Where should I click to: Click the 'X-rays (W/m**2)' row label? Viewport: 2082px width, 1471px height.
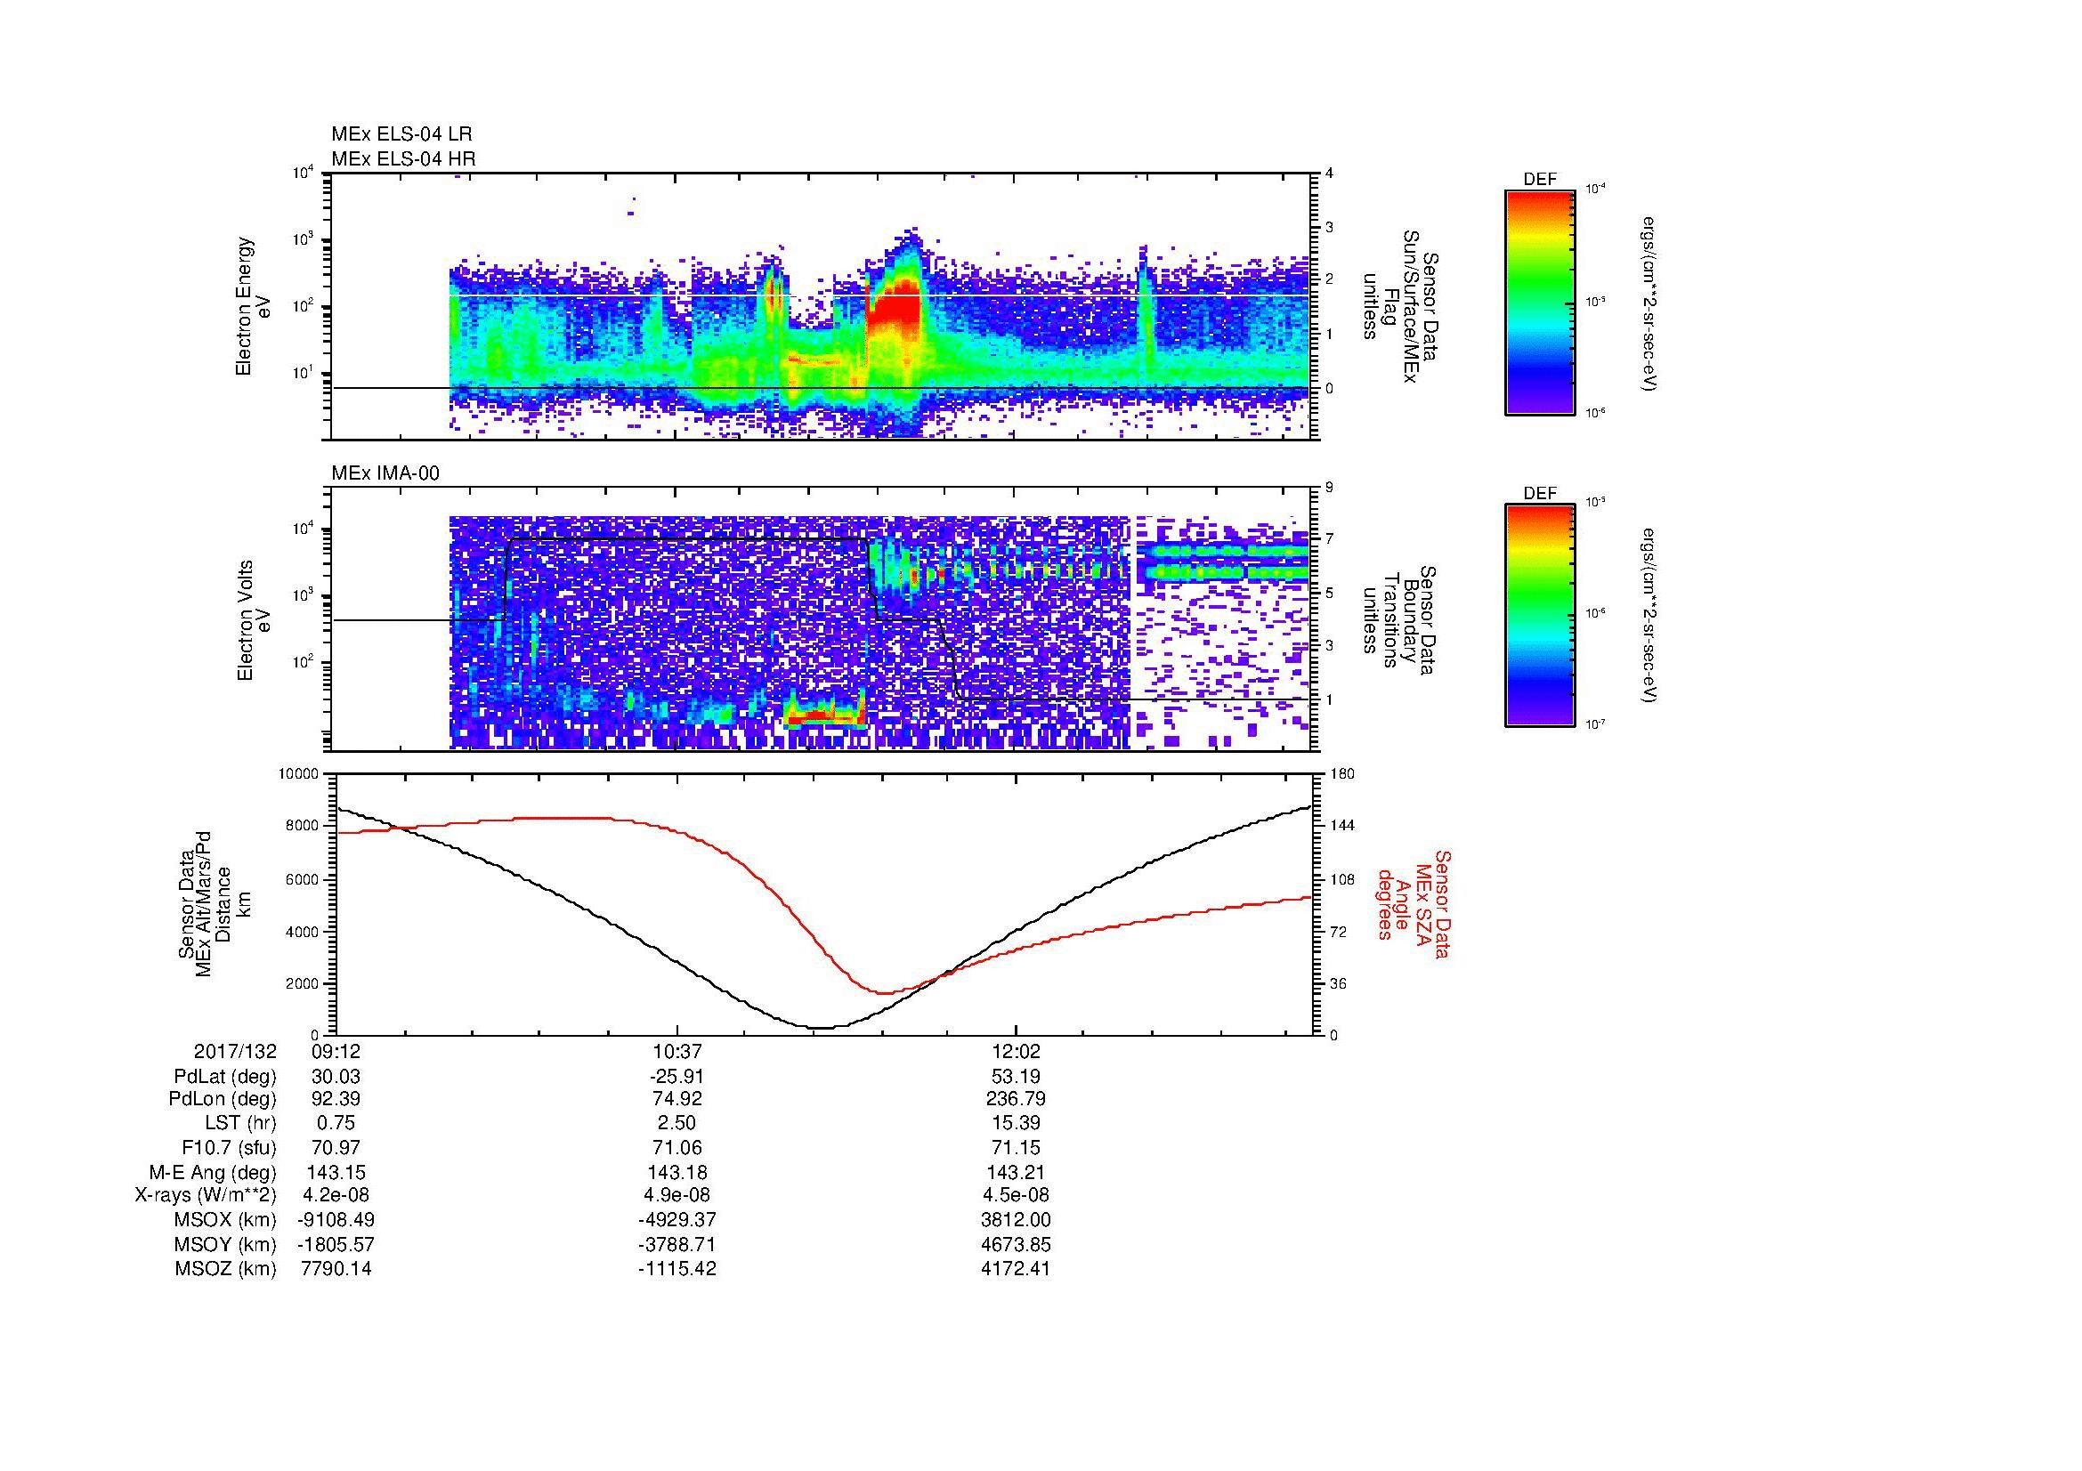206,1196
